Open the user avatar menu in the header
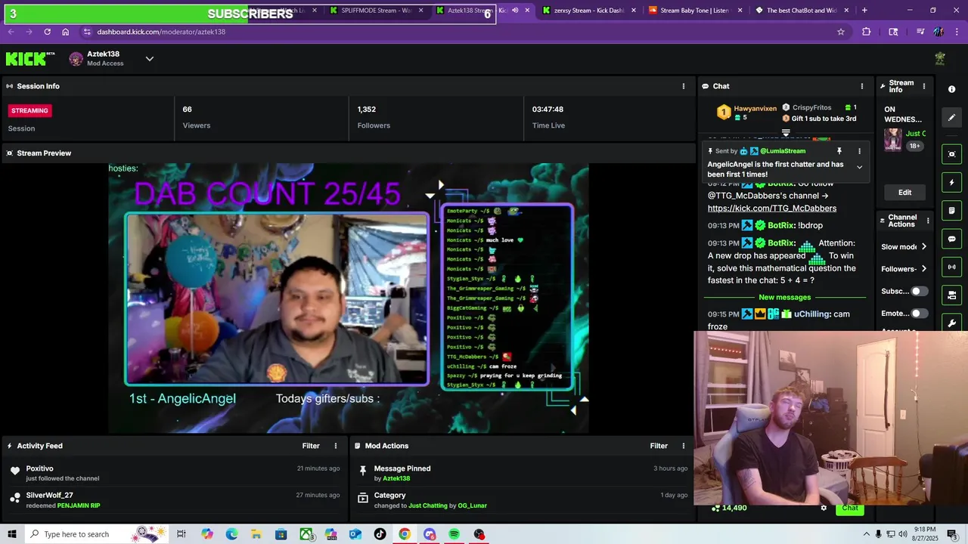 pyautogui.click(x=940, y=59)
